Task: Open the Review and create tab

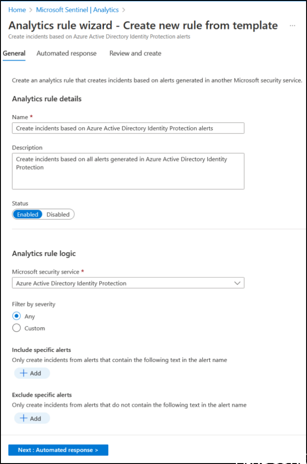Action: tap(135, 53)
